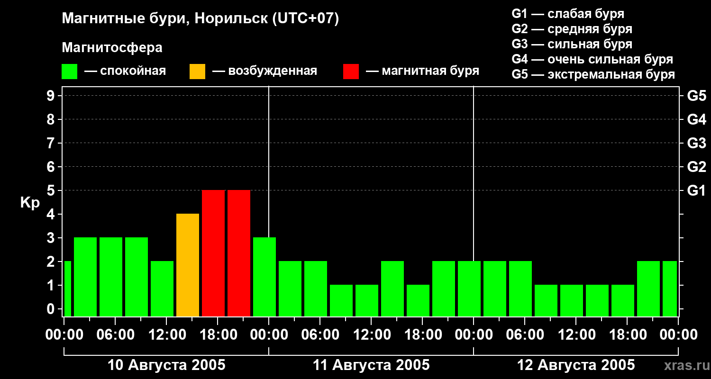Click the '12 Августа 2005' date label
This screenshot has width=711, height=379.
click(x=576, y=365)
